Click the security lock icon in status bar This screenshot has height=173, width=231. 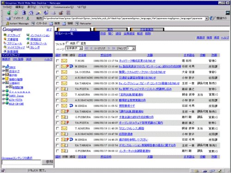click(3, 171)
